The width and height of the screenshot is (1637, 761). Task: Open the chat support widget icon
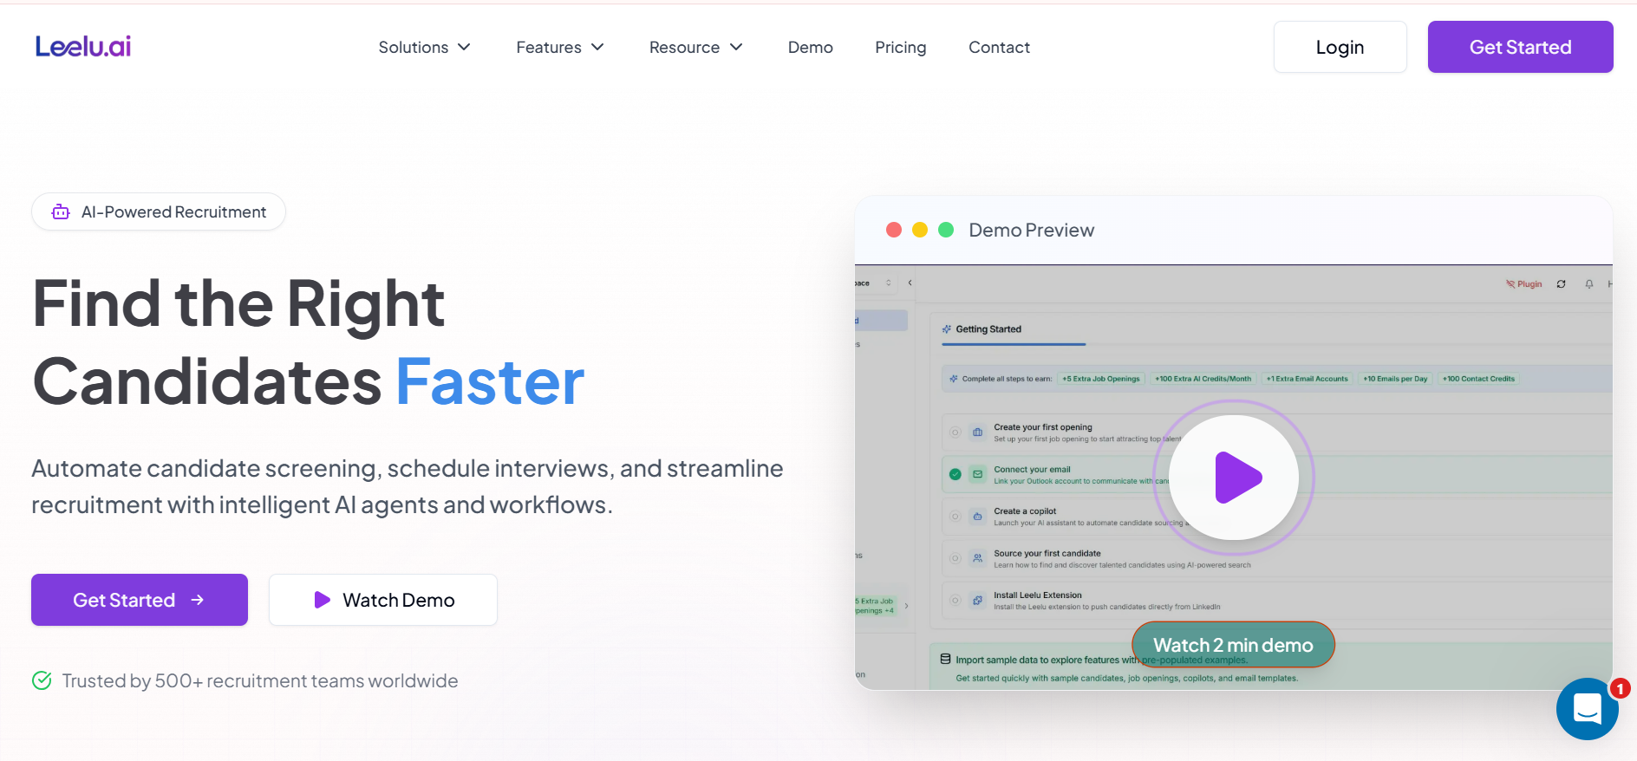[1587, 708]
